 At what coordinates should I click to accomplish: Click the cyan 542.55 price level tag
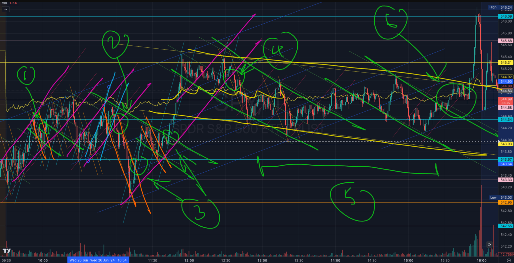[506, 226]
